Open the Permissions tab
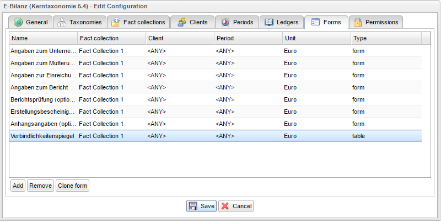Image resolution: width=441 pixels, height=222 pixels. click(376, 22)
